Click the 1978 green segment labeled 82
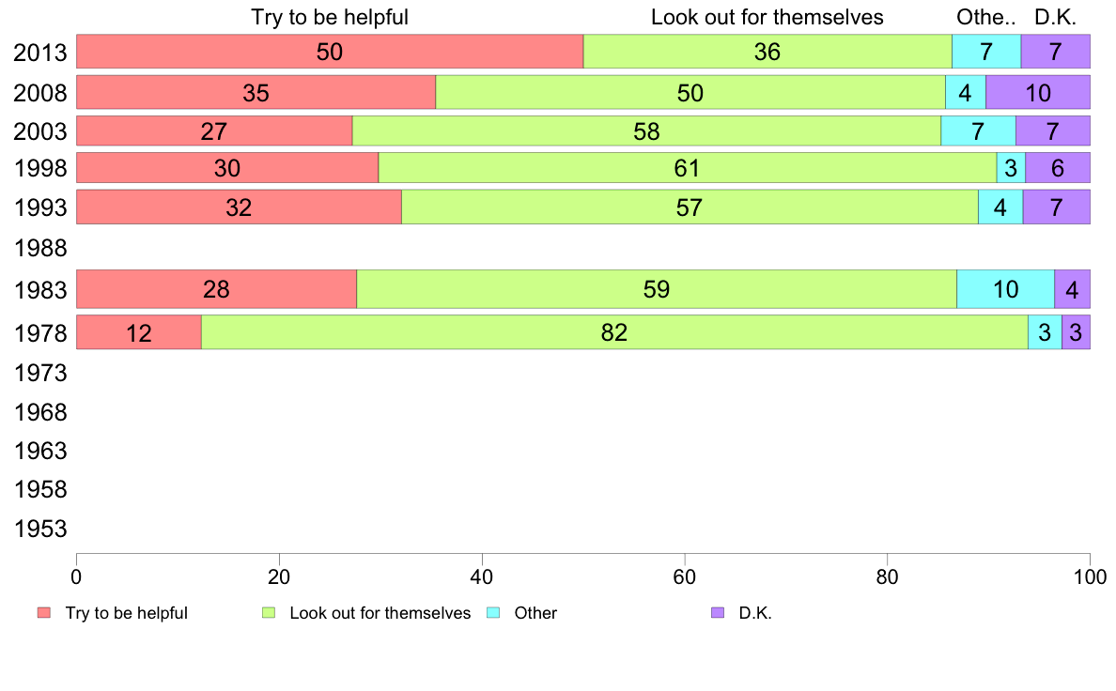Image resolution: width=1116 pixels, height=691 pixels. coord(615,332)
